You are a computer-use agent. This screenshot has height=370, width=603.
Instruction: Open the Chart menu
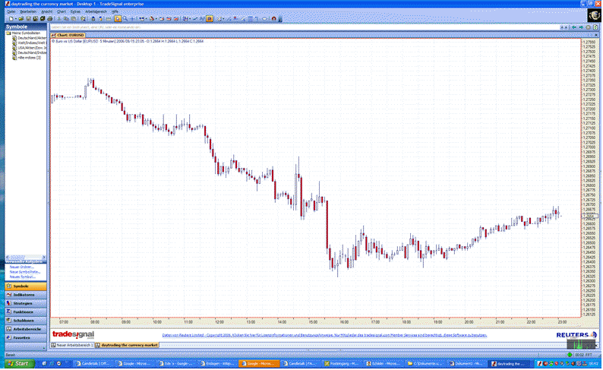coord(60,11)
